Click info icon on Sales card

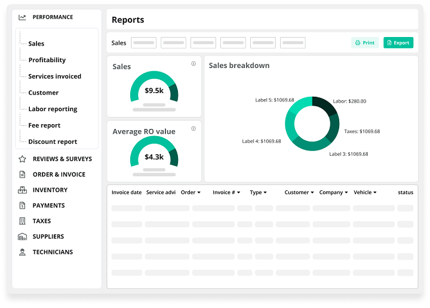click(193, 64)
